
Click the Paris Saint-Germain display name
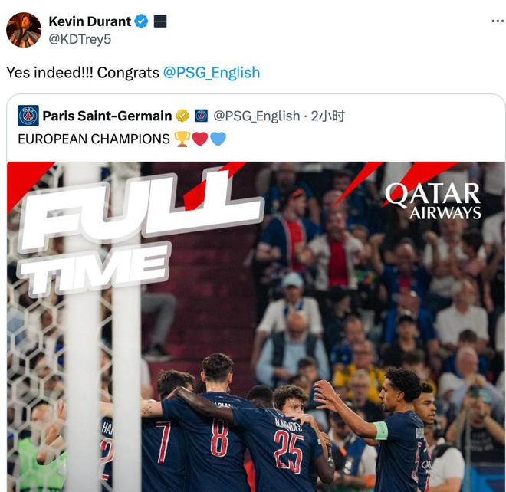pos(107,116)
